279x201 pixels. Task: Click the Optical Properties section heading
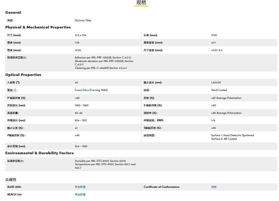tap(23, 75)
